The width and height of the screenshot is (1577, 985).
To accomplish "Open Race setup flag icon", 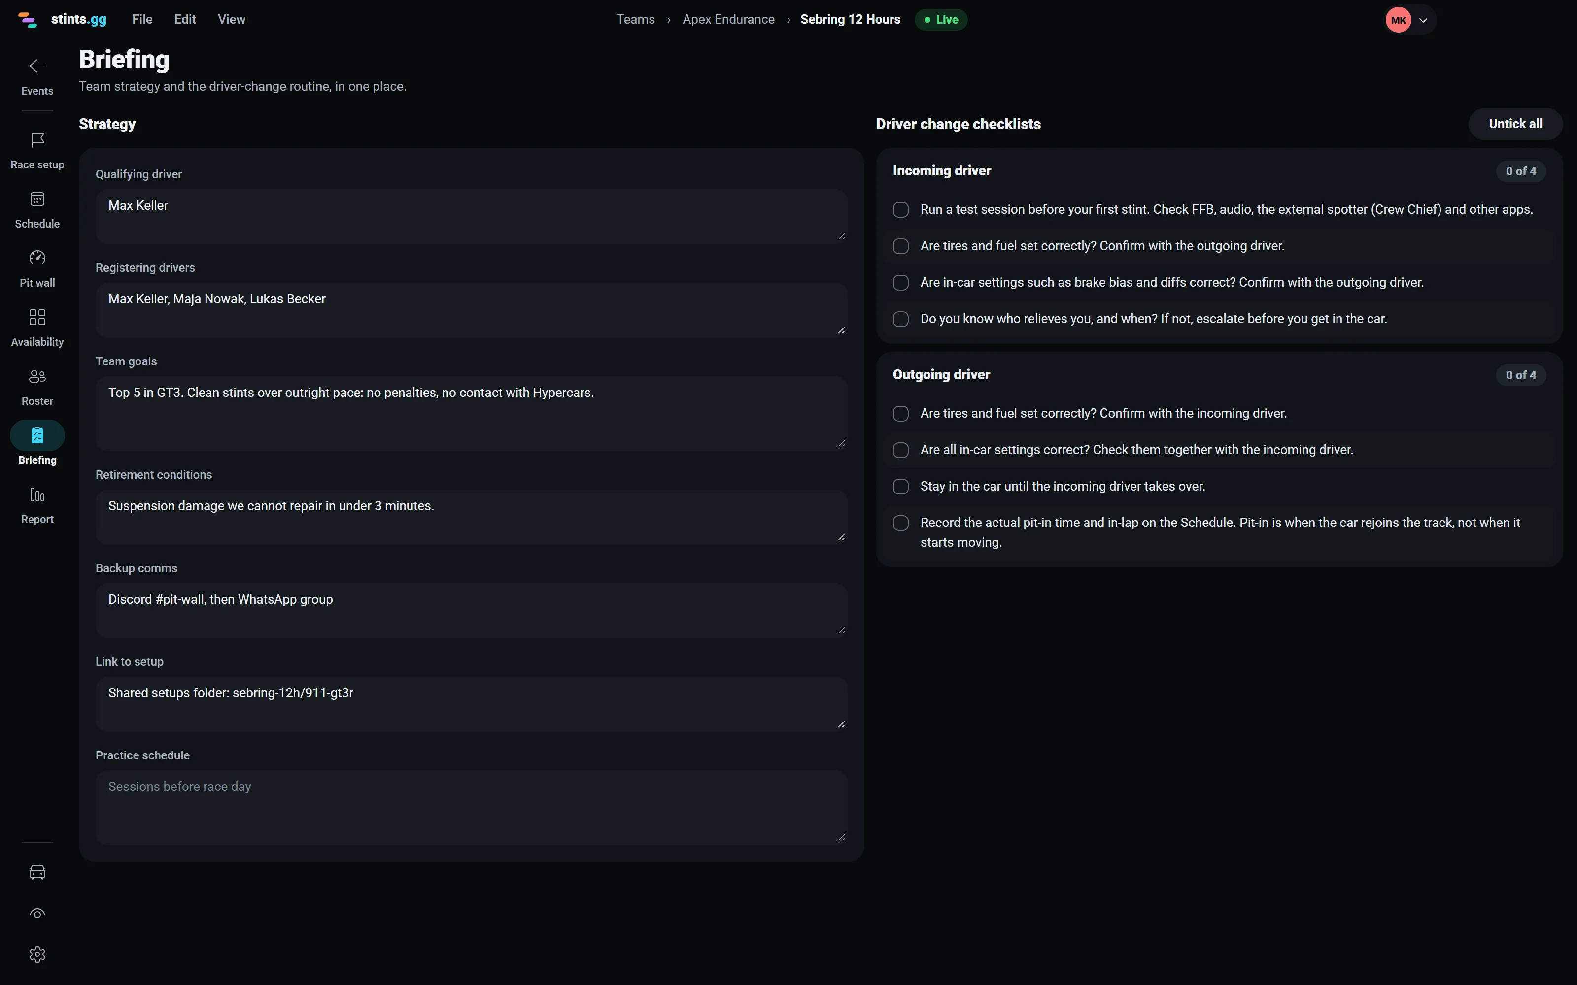I will [37, 139].
